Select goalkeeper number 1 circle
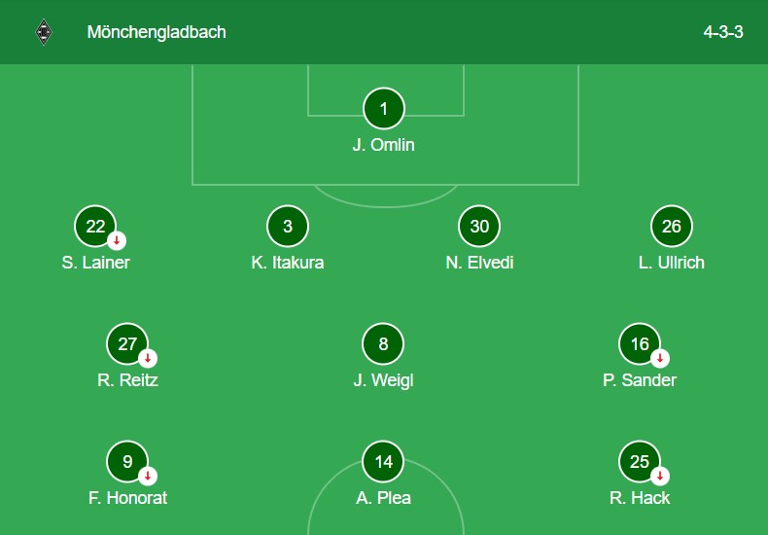The width and height of the screenshot is (768, 535). pos(383,109)
